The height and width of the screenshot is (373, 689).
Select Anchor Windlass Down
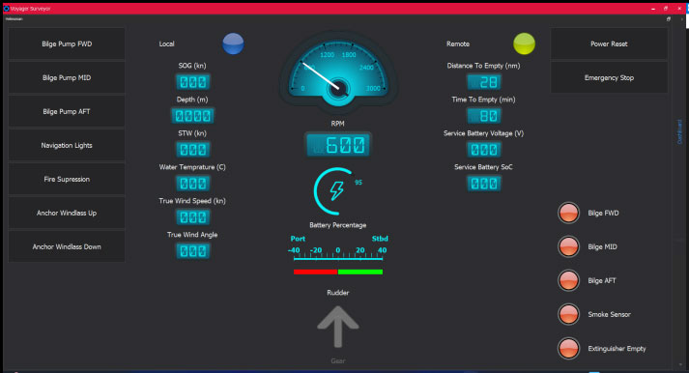(67, 247)
